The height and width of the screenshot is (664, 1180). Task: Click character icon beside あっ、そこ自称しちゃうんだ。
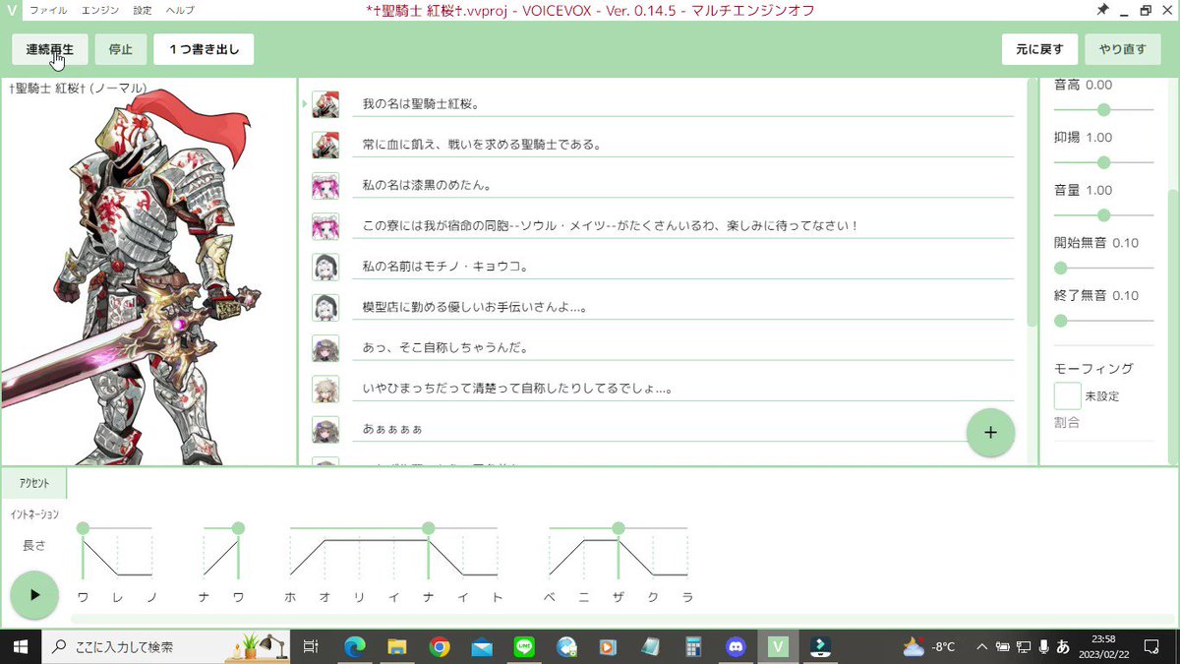pyautogui.click(x=325, y=348)
